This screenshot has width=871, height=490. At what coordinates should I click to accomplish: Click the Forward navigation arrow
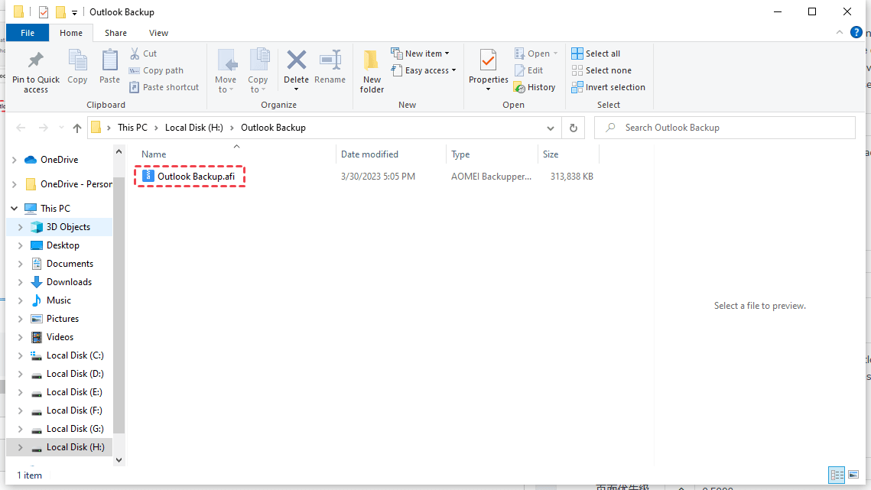[44, 128]
